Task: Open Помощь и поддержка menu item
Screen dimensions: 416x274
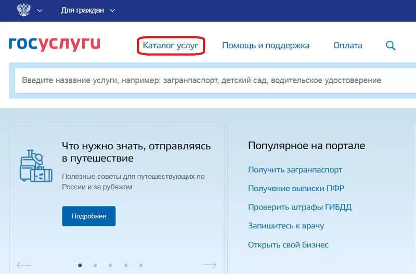Action: [x=266, y=45]
